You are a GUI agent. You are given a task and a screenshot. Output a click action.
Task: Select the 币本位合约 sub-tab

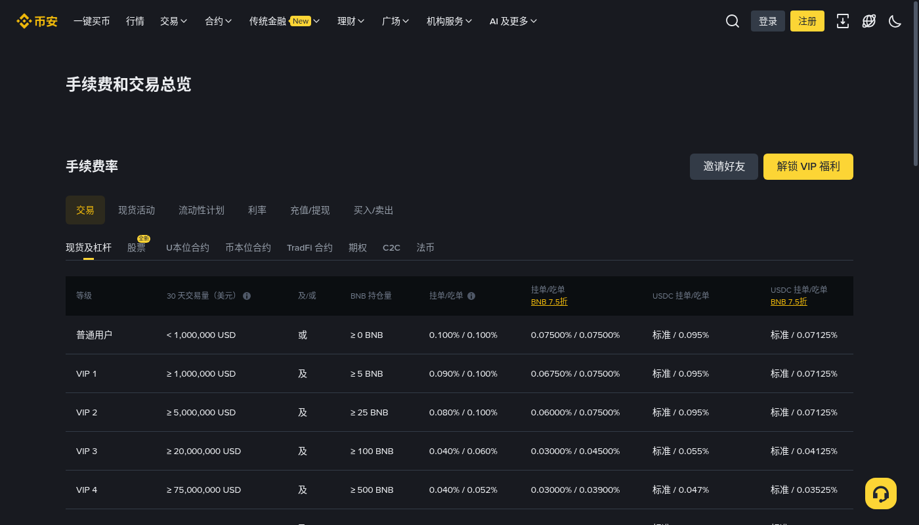(x=248, y=247)
